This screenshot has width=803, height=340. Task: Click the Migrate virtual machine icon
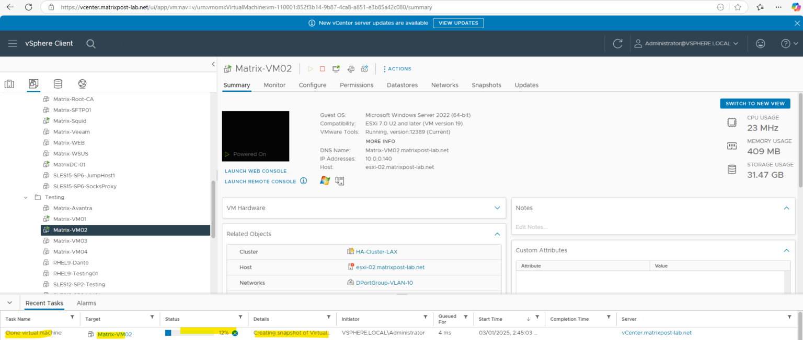pyautogui.click(x=351, y=68)
